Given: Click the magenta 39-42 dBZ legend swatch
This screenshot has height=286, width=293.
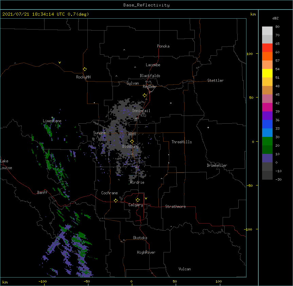Looking at the screenshot, I should click(267, 107).
